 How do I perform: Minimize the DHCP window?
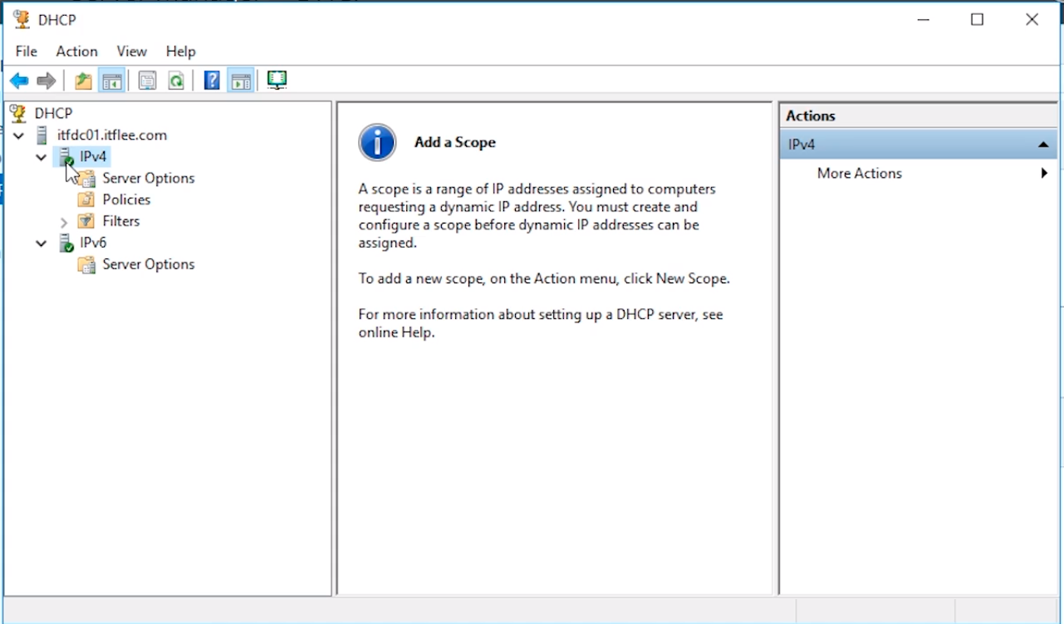coord(924,19)
